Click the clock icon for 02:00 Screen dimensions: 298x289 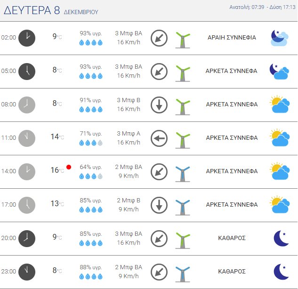tap(27, 38)
